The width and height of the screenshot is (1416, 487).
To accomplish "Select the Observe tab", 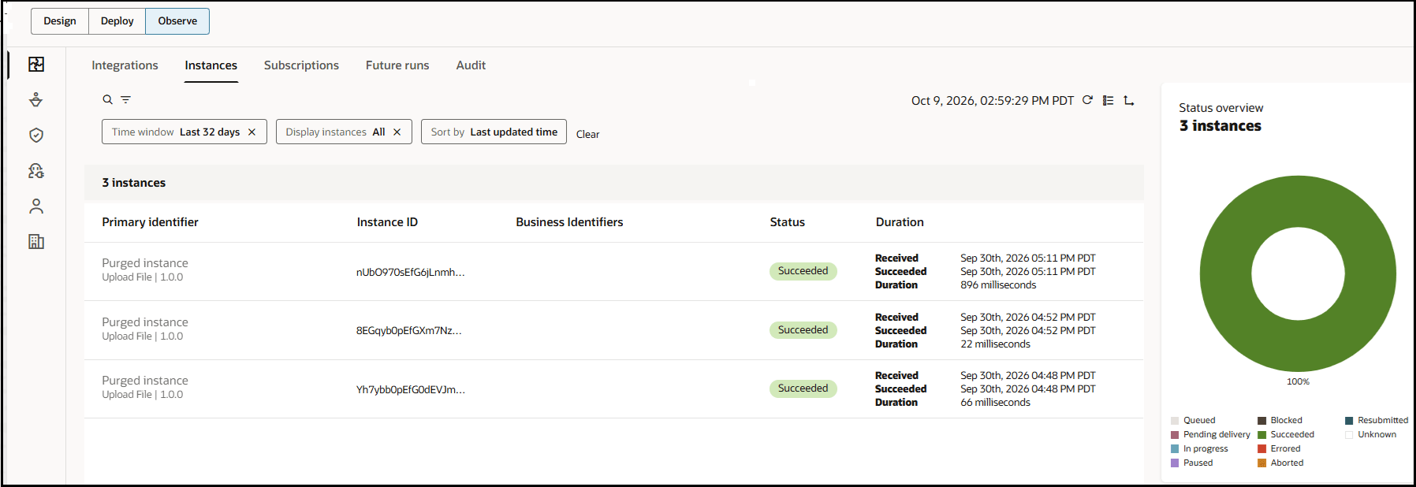I will tap(177, 21).
